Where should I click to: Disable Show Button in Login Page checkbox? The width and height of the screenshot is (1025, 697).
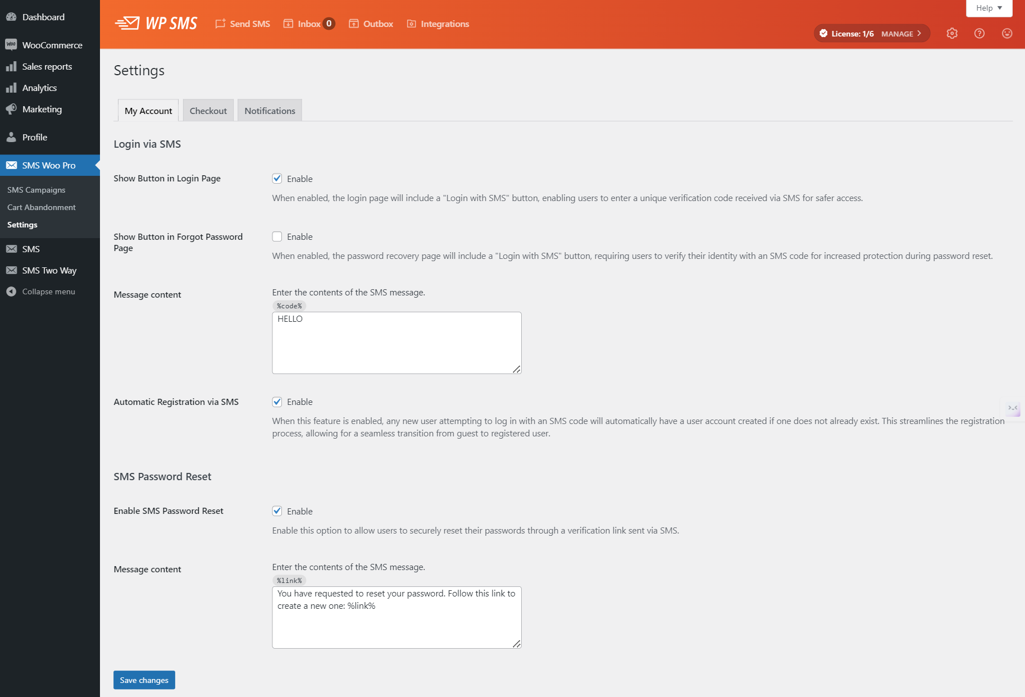tap(277, 179)
